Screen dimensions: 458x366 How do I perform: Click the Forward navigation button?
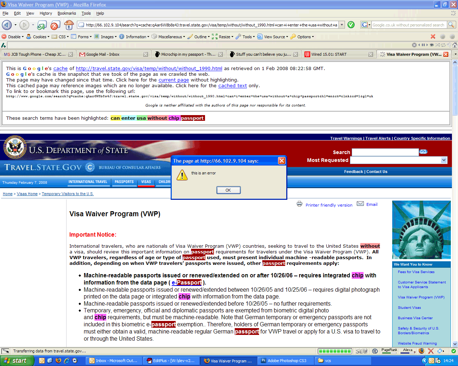click(x=24, y=25)
